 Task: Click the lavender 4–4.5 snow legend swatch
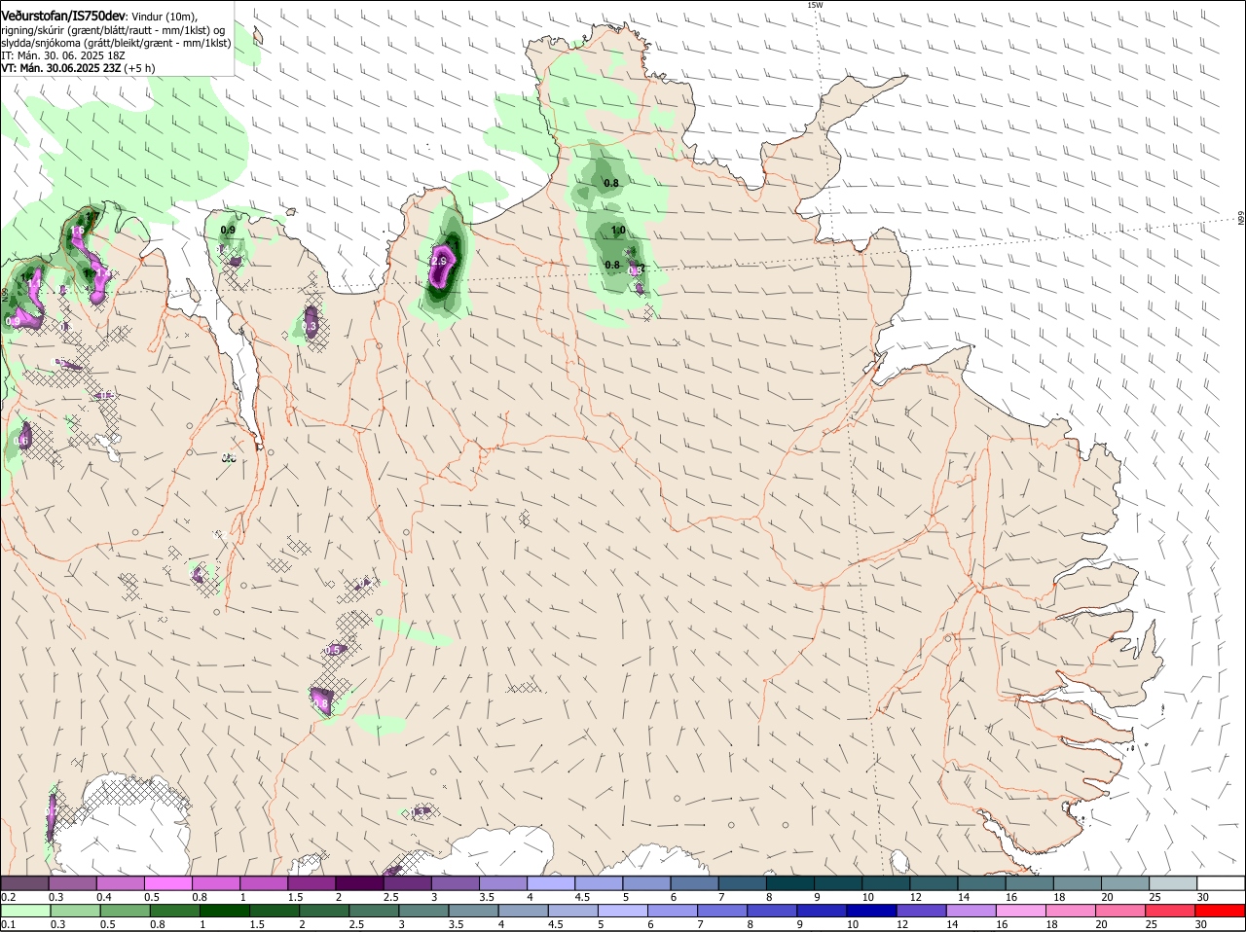click(552, 883)
